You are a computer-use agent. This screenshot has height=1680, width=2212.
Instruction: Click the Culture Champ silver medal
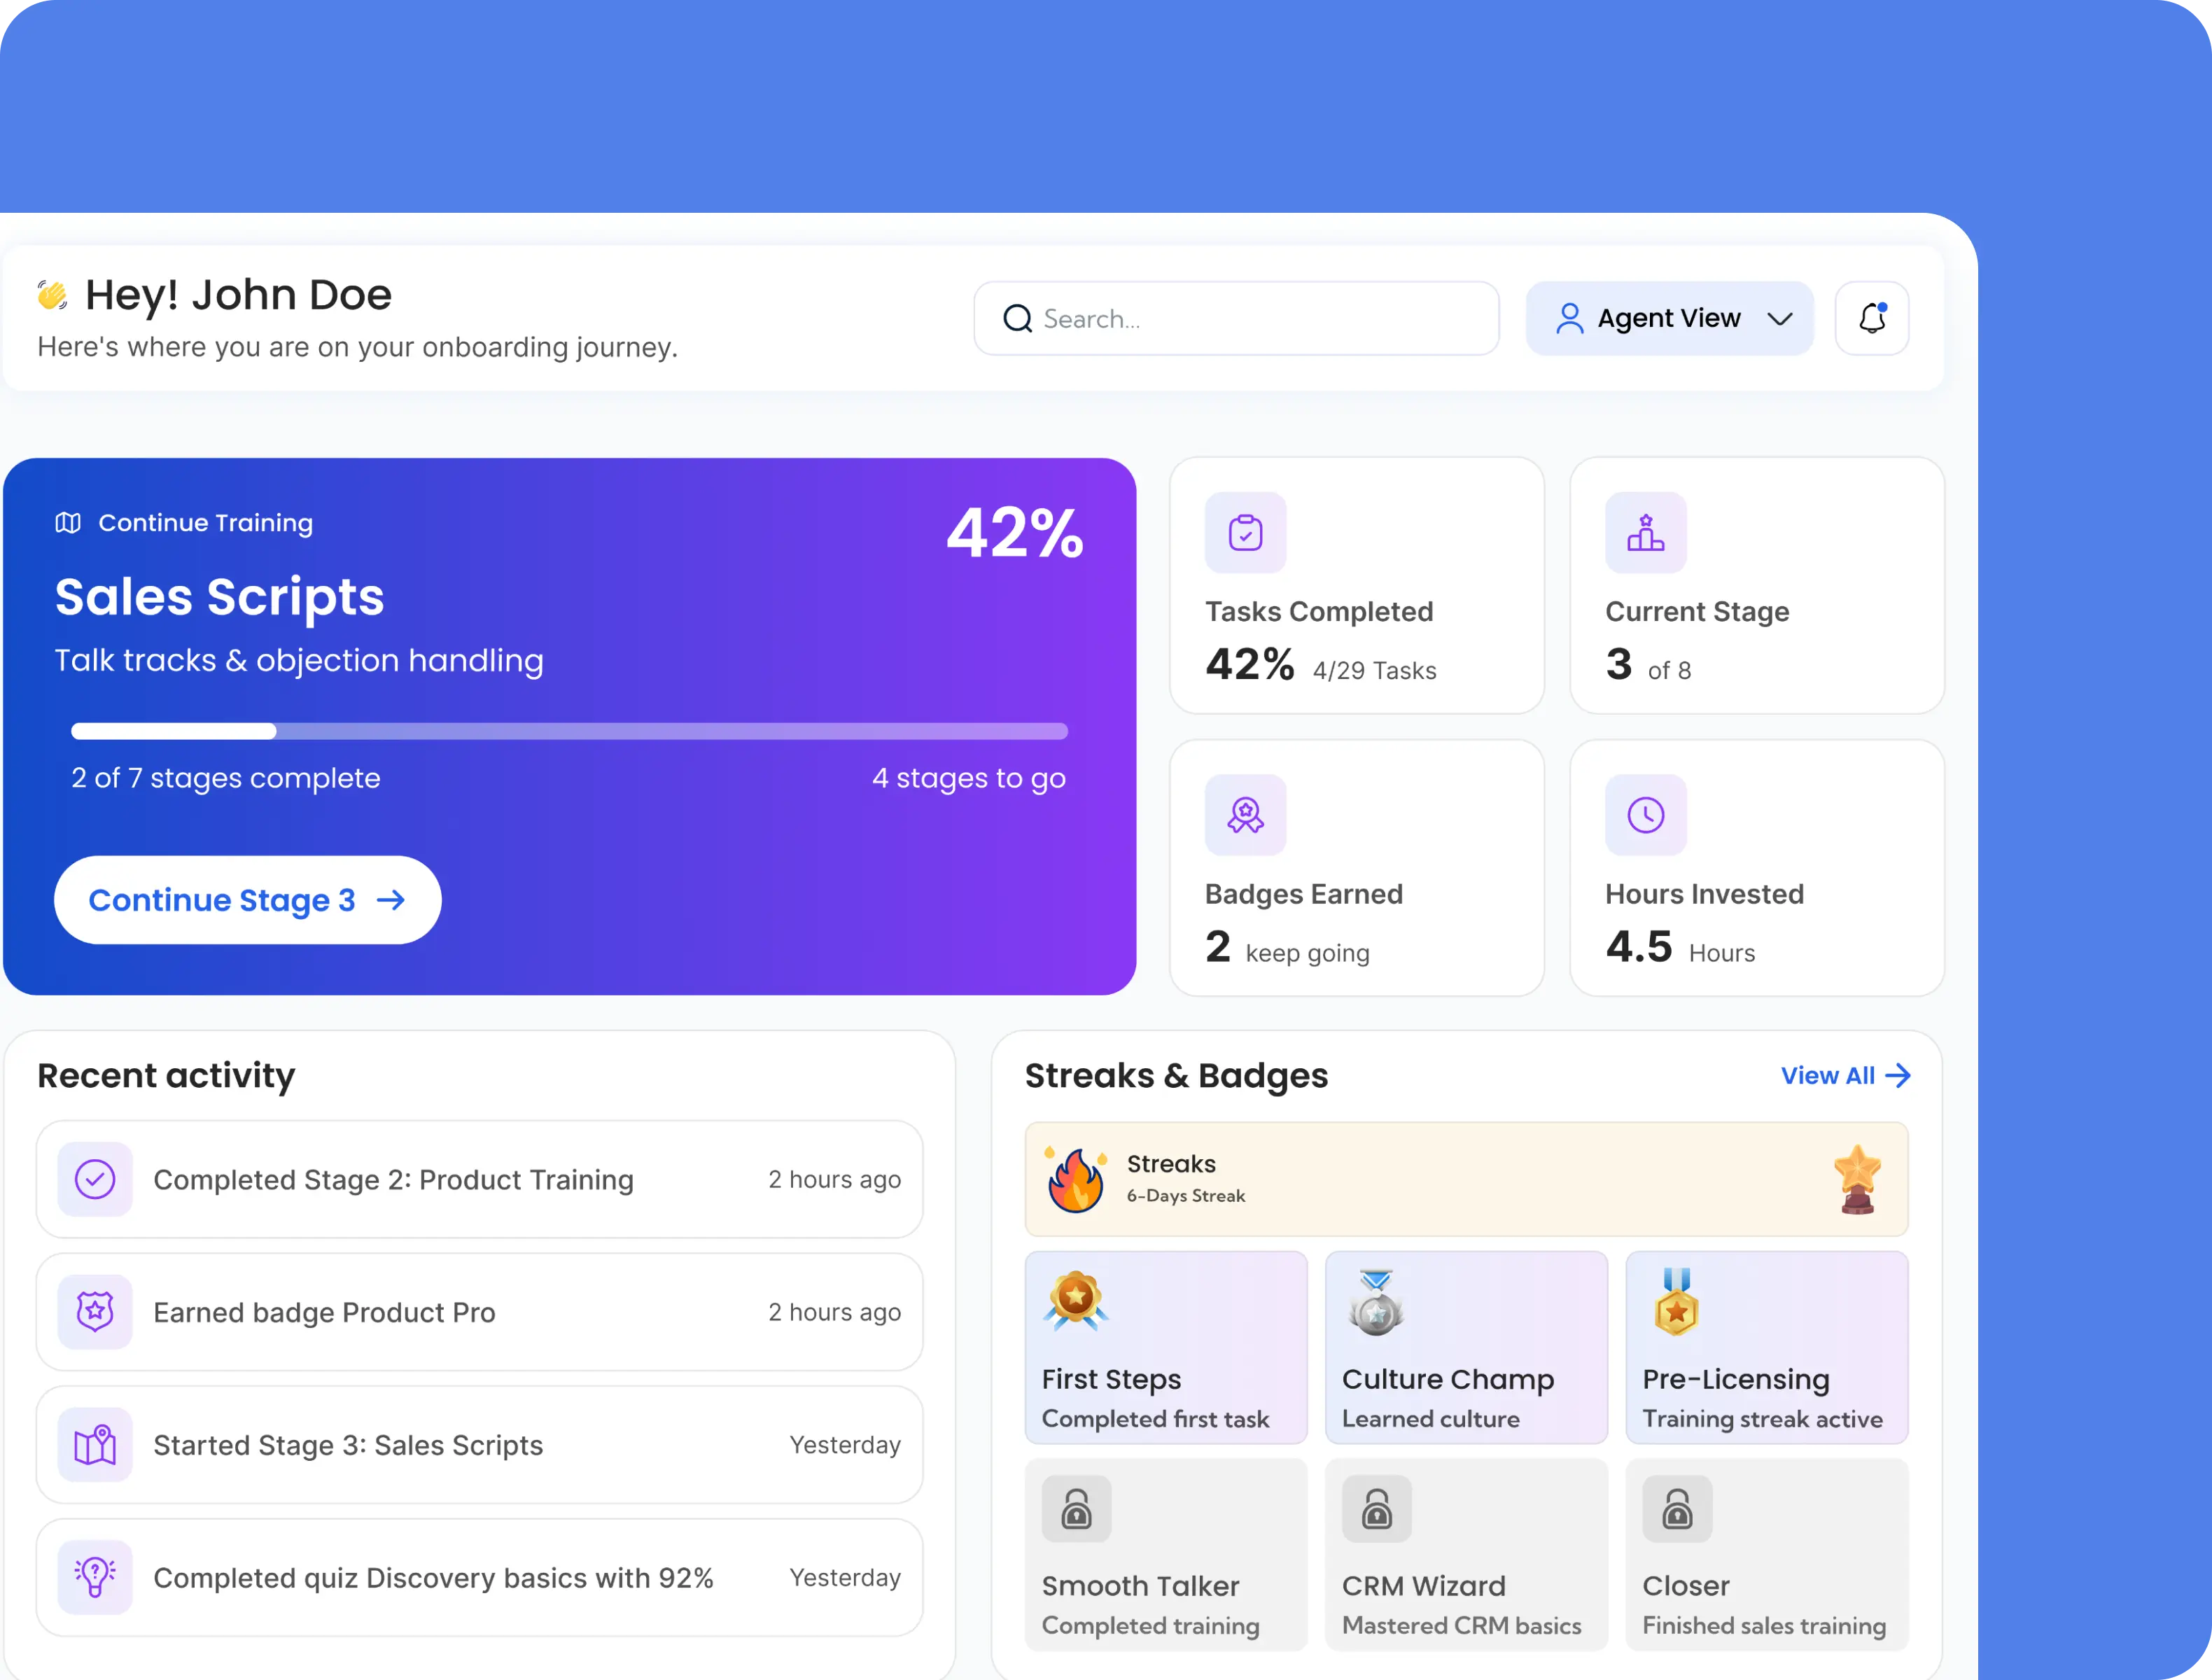tap(1376, 1302)
